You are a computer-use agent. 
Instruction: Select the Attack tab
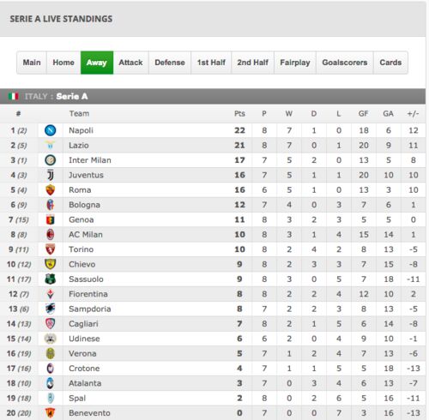tap(130, 63)
